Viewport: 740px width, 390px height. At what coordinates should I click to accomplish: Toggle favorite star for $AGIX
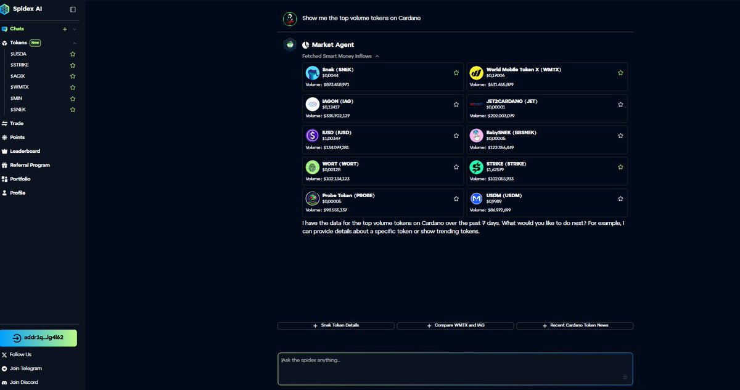[73, 76]
